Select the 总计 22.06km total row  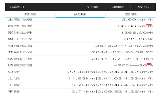coord(81,72)
